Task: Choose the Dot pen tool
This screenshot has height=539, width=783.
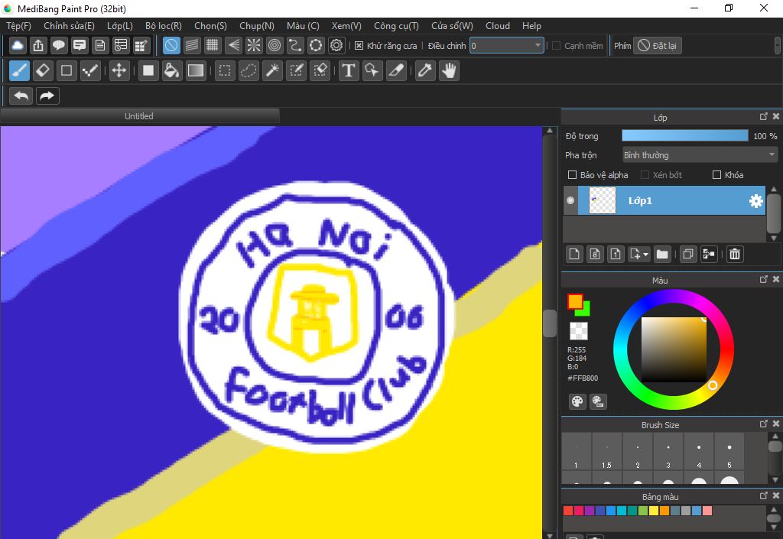Action: click(90, 70)
